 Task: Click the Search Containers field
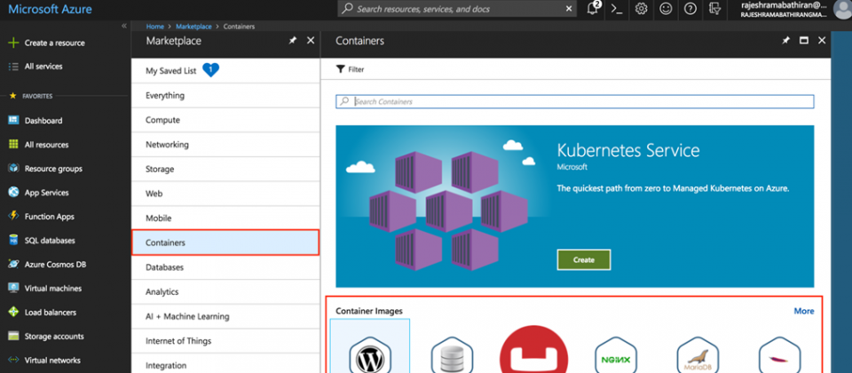(575, 101)
